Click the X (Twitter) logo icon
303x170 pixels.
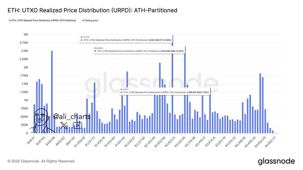pos(64,125)
